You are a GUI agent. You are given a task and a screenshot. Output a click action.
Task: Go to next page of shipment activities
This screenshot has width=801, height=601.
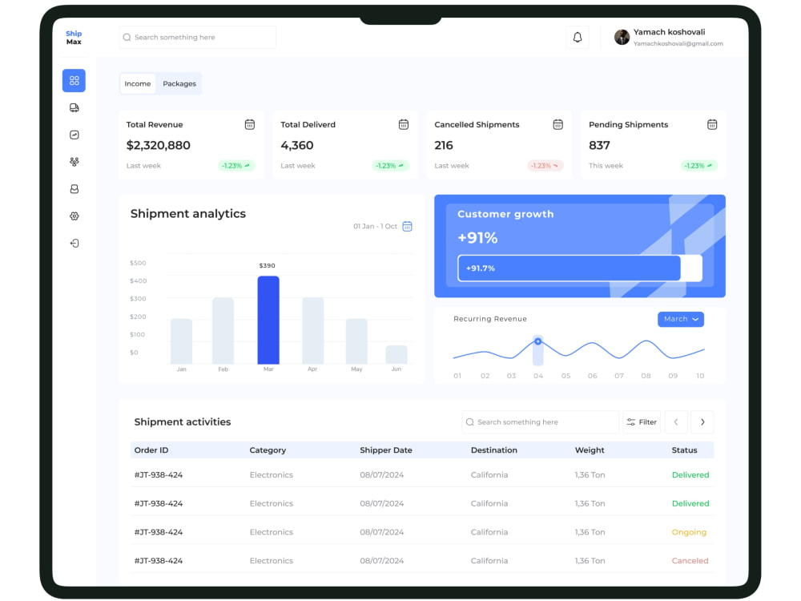pyautogui.click(x=702, y=422)
